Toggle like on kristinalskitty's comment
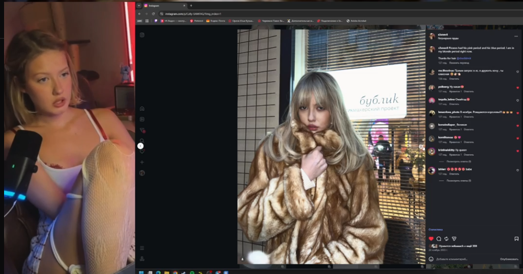The width and height of the screenshot is (523, 274). (518, 151)
